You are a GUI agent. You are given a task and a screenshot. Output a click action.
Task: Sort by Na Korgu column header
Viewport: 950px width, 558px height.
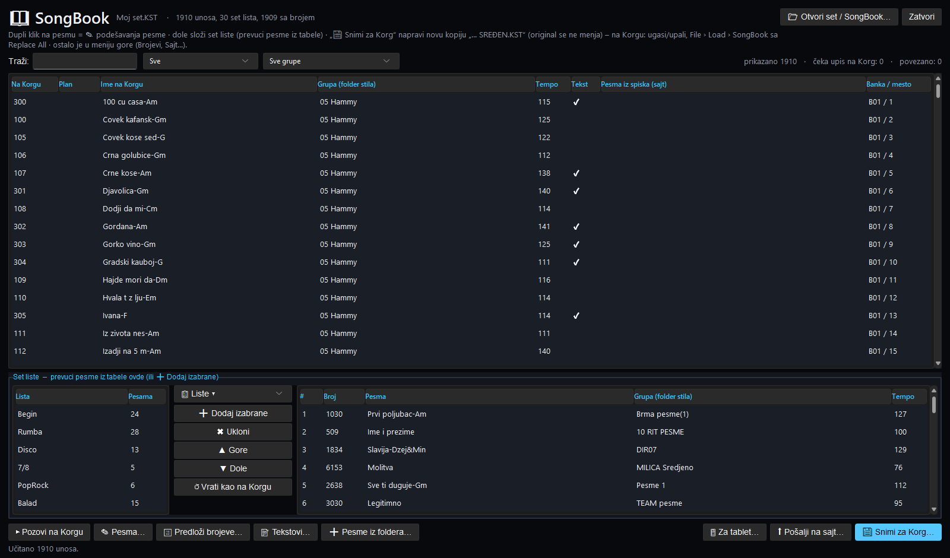click(34, 84)
